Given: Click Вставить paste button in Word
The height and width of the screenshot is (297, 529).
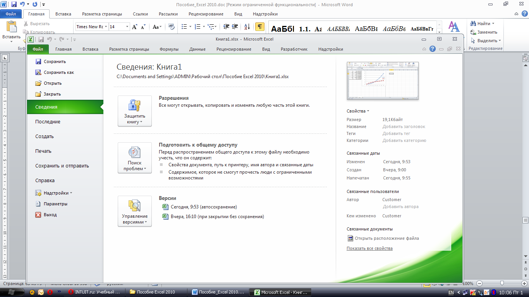Looking at the screenshot, I should coord(12,31).
